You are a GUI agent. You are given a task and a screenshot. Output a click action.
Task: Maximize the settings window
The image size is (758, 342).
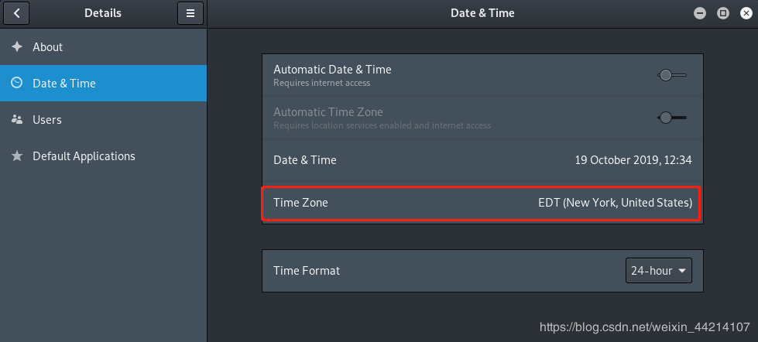pos(723,13)
